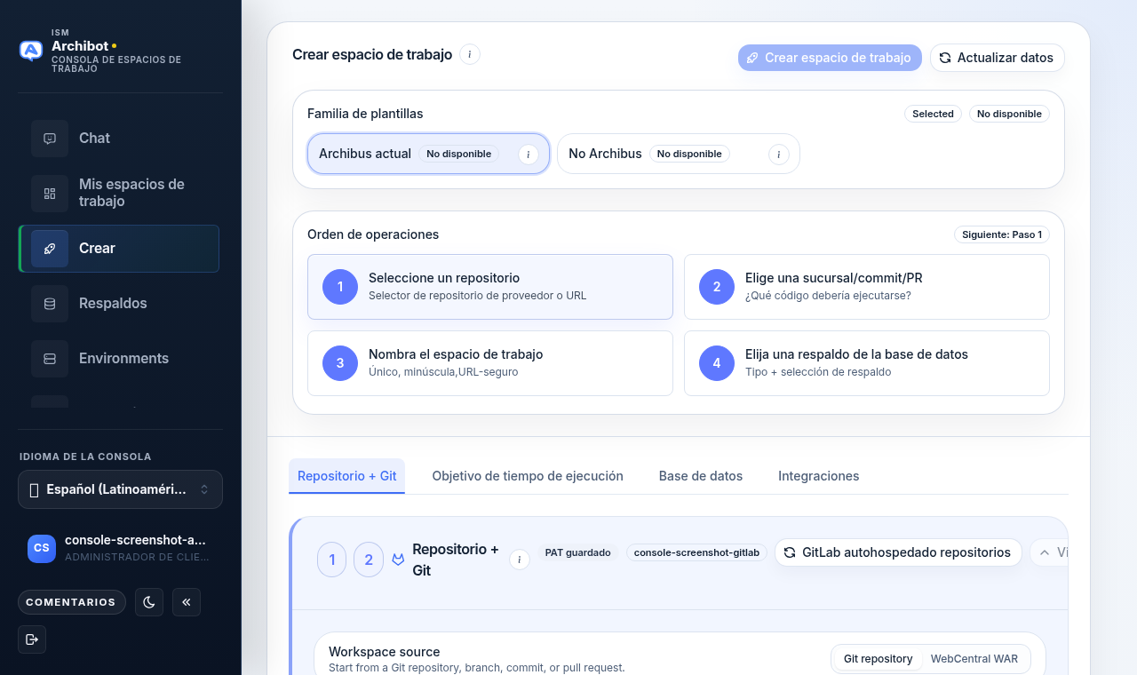The width and height of the screenshot is (1137, 675).
Task: Select step 4 Elija una respaldo de la base
Action: point(867,363)
